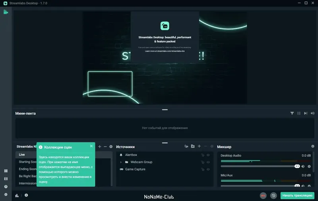Click Начать трансляцию button
The height and width of the screenshot is (201, 318).
click(297, 195)
